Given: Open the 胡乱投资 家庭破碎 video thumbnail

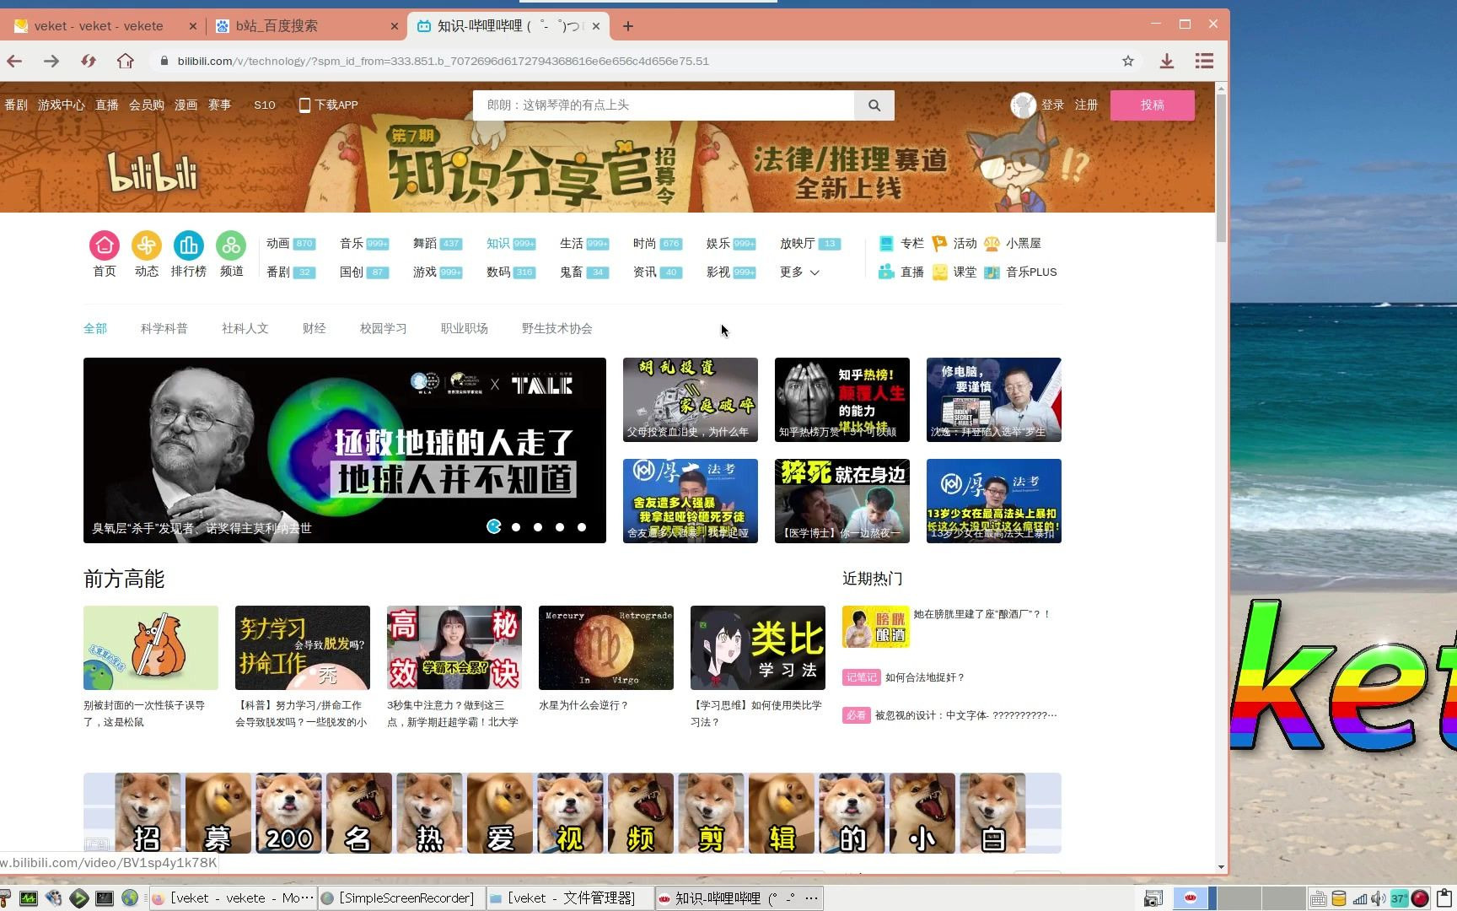Looking at the screenshot, I should [691, 400].
